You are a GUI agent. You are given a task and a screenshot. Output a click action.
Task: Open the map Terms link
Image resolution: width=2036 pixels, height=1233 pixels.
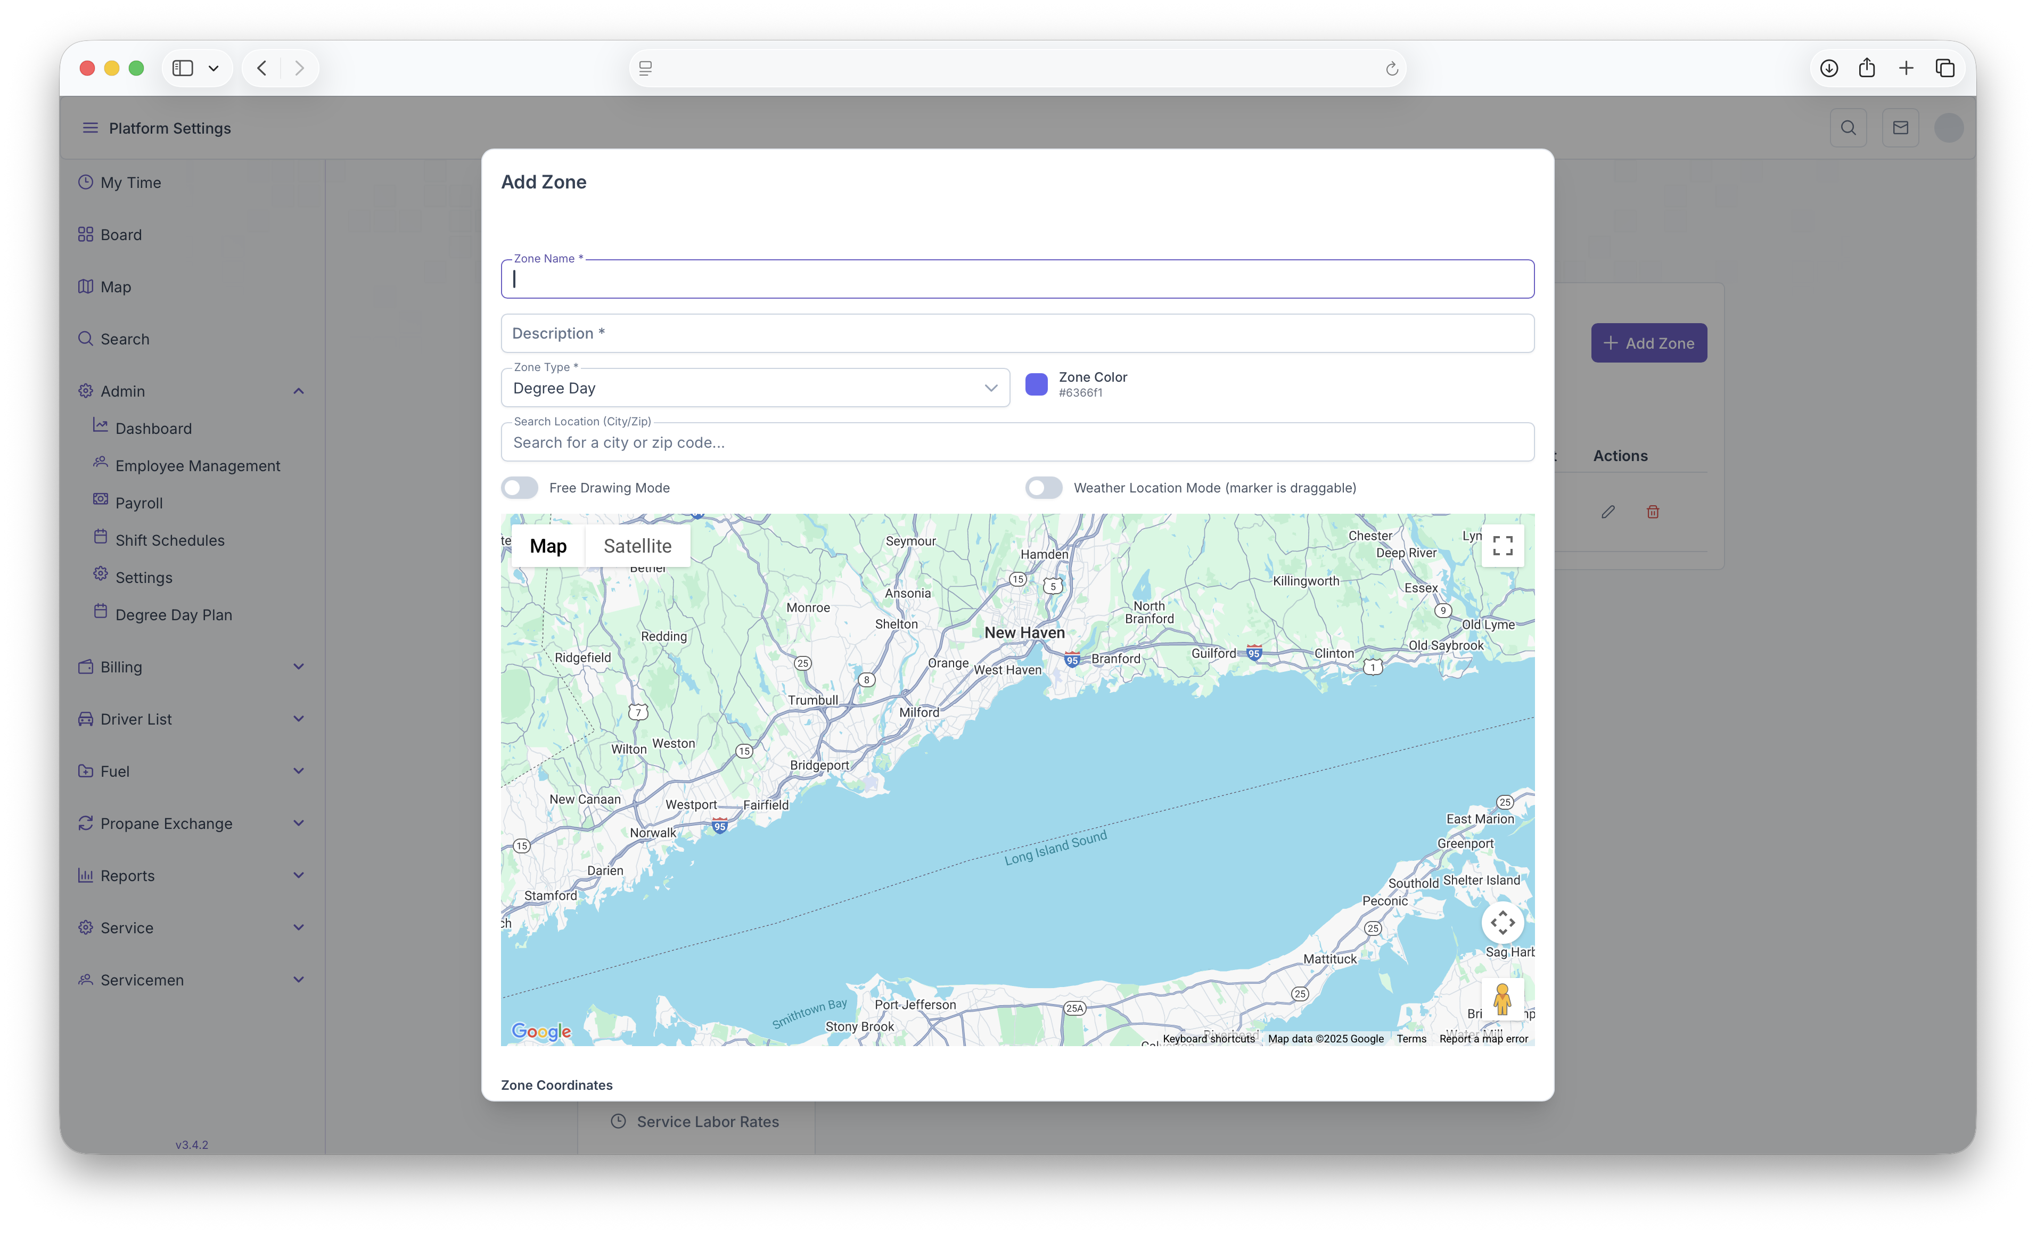[x=1411, y=1039]
